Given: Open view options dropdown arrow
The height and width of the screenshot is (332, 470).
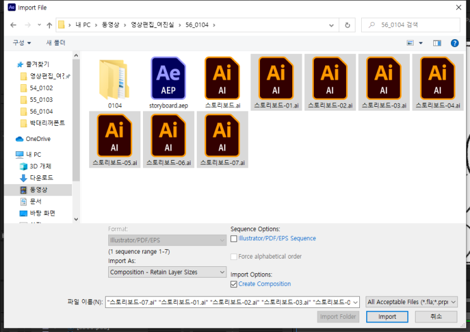Looking at the screenshot, I should (x=421, y=43).
